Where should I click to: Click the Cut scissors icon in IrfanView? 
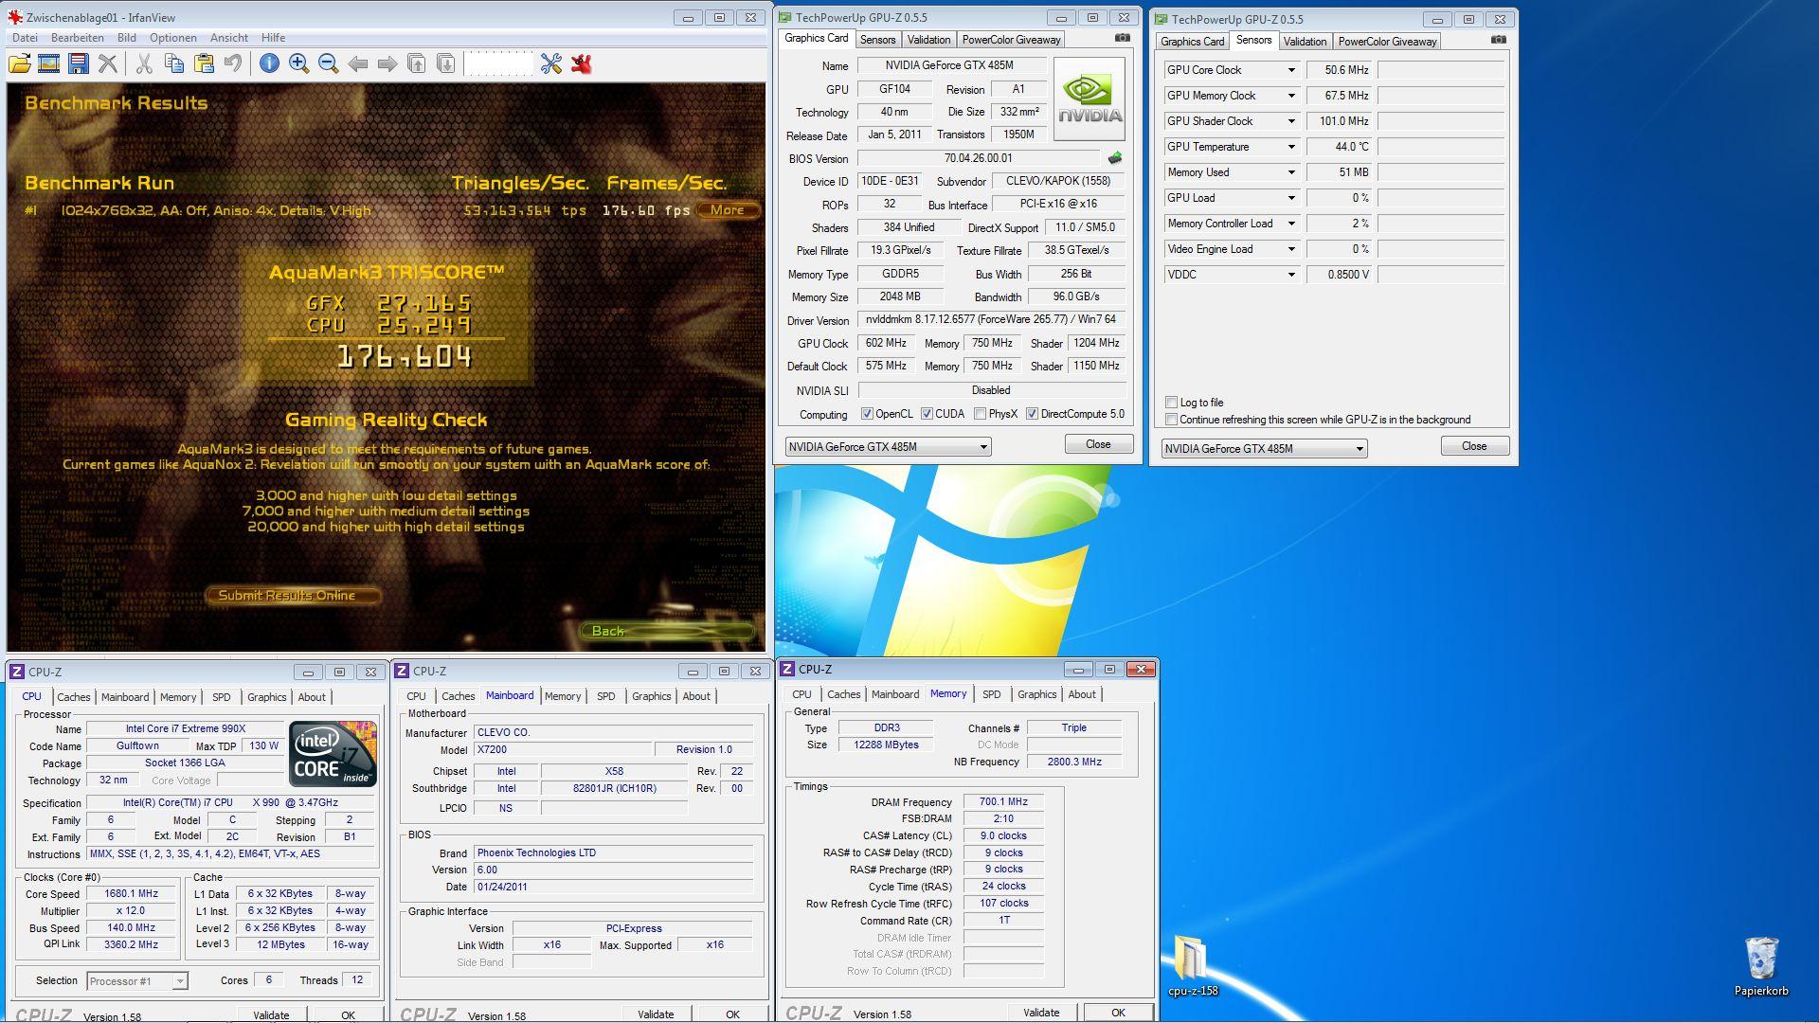point(144,63)
